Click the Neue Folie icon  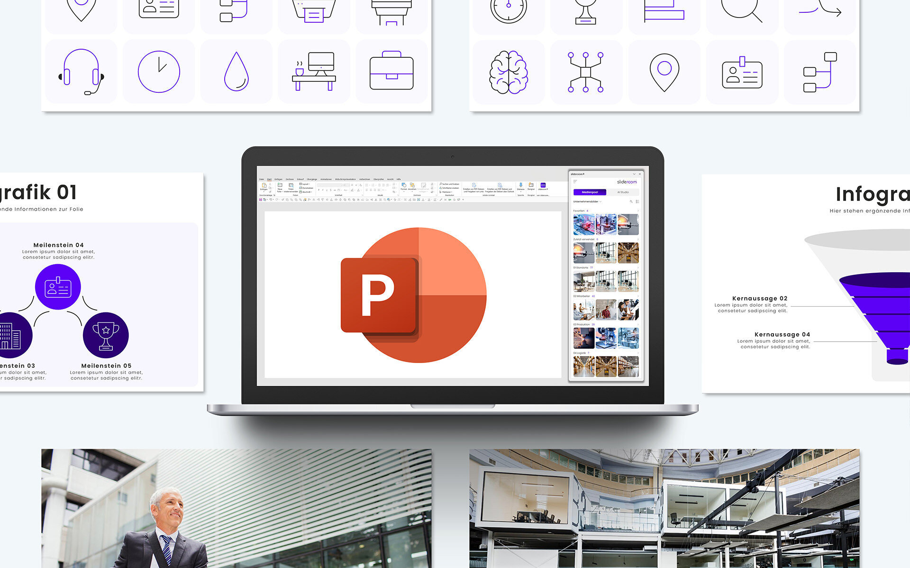(280, 185)
